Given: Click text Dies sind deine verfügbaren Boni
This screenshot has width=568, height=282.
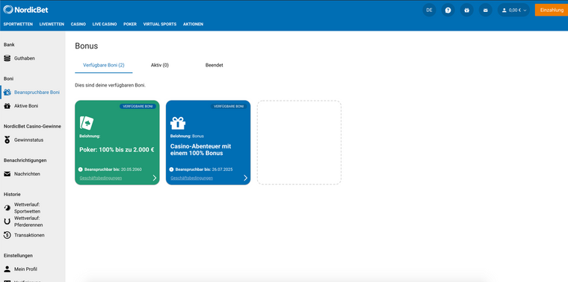Looking at the screenshot, I should (x=110, y=85).
